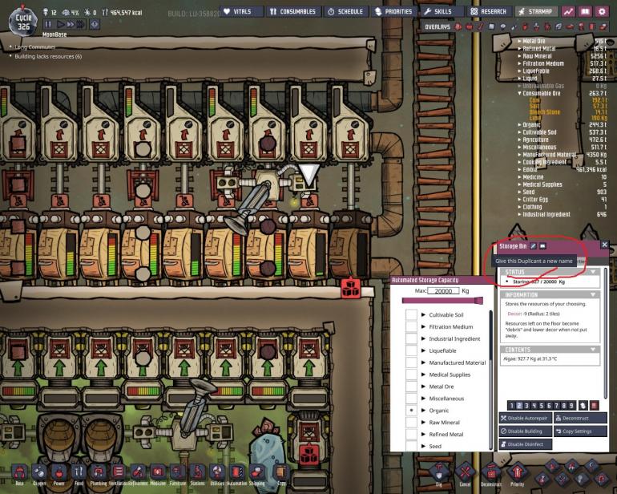Pick the Deconstruct tool in bottom toolbar

pos(491,473)
